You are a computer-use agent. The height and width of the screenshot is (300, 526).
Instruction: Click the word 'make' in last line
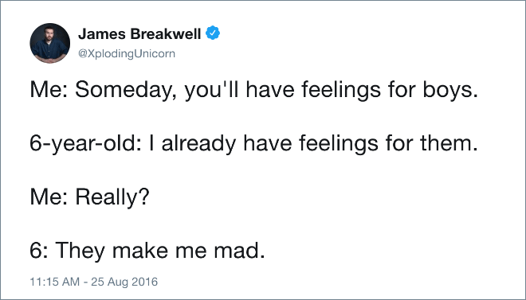[140, 251]
